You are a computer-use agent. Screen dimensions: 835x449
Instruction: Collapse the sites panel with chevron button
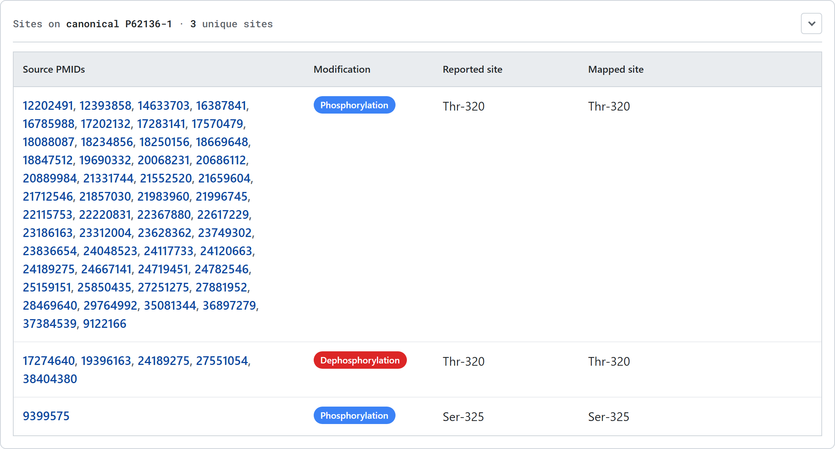(811, 23)
